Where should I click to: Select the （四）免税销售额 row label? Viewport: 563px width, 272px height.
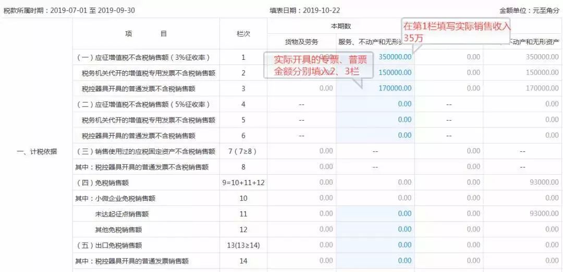point(103,183)
